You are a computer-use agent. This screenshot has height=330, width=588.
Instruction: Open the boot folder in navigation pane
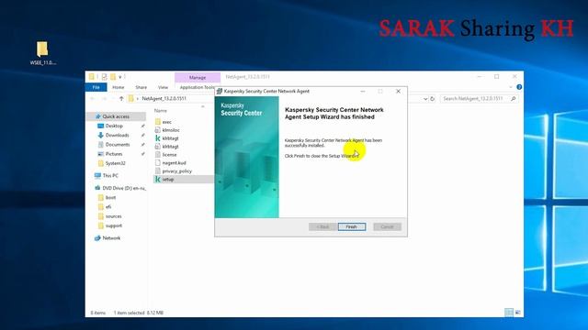pos(110,198)
